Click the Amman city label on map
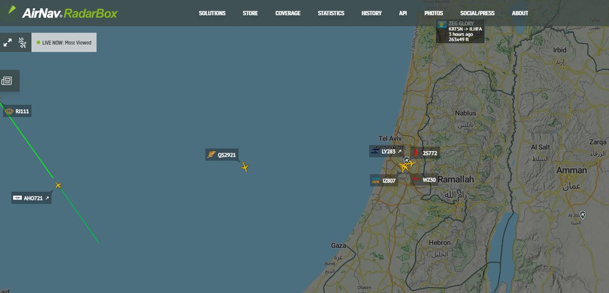This screenshot has width=609, height=293. coord(571,170)
